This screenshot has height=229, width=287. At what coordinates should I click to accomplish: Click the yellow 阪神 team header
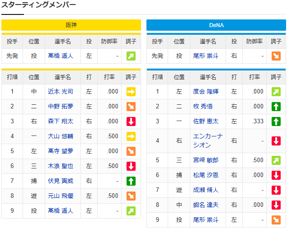(71, 25)
